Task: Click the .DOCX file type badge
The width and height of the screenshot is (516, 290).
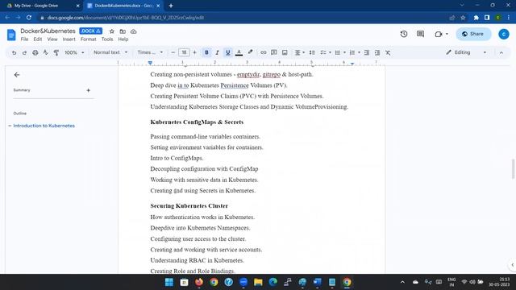Action: (x=91, y=31)
